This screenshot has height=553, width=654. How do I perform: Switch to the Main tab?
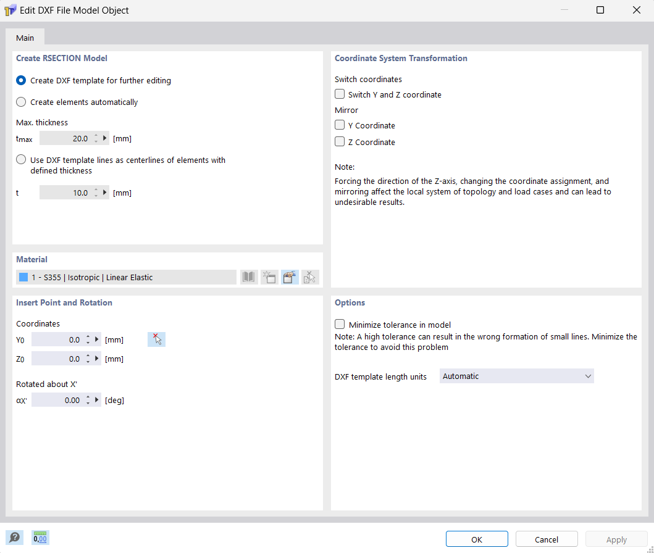(25, 37)
